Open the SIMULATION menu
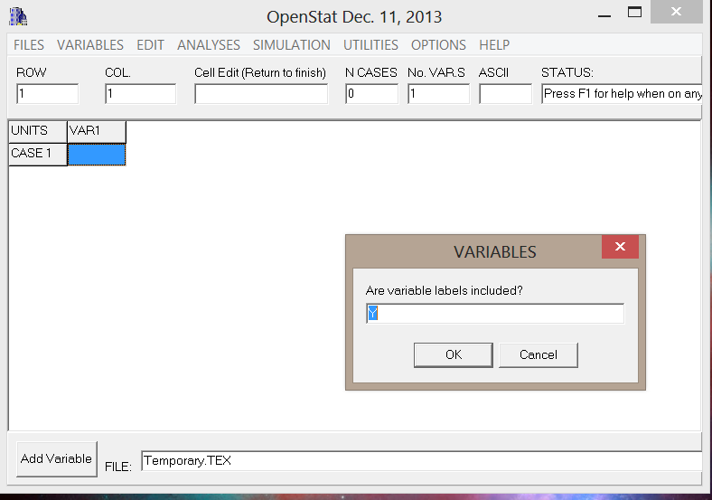This screenshot has width=712, height=500. 292,45
